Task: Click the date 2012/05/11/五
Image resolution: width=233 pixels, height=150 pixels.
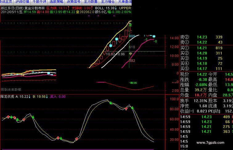Action: [12, 12]
